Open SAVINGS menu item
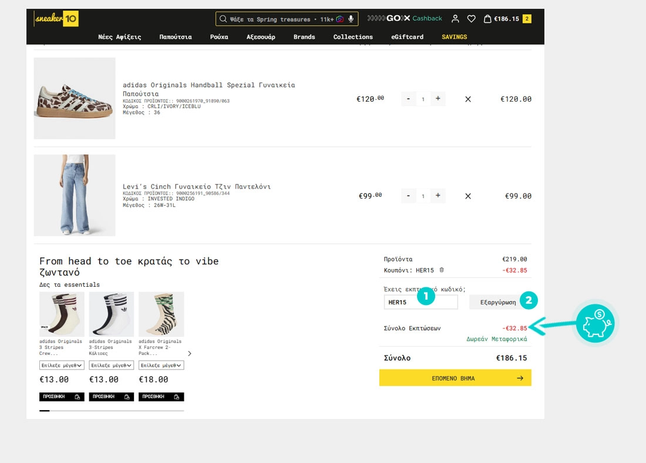This screenshot has height=463, width=646. pos(455,36)
